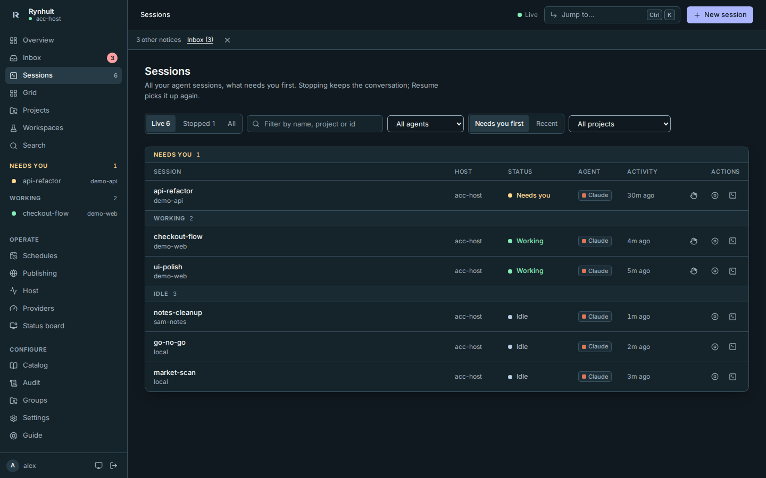Open the All projects dropdown
This screenshot has height=478, width=766.
pyautogui.click(x=620, y=124)
